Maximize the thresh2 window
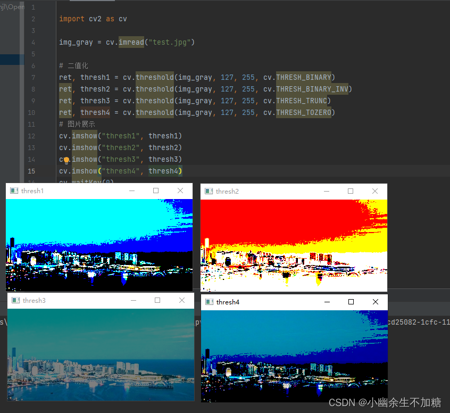This screenshot has height=413, width=450. (x=351, y=191)
